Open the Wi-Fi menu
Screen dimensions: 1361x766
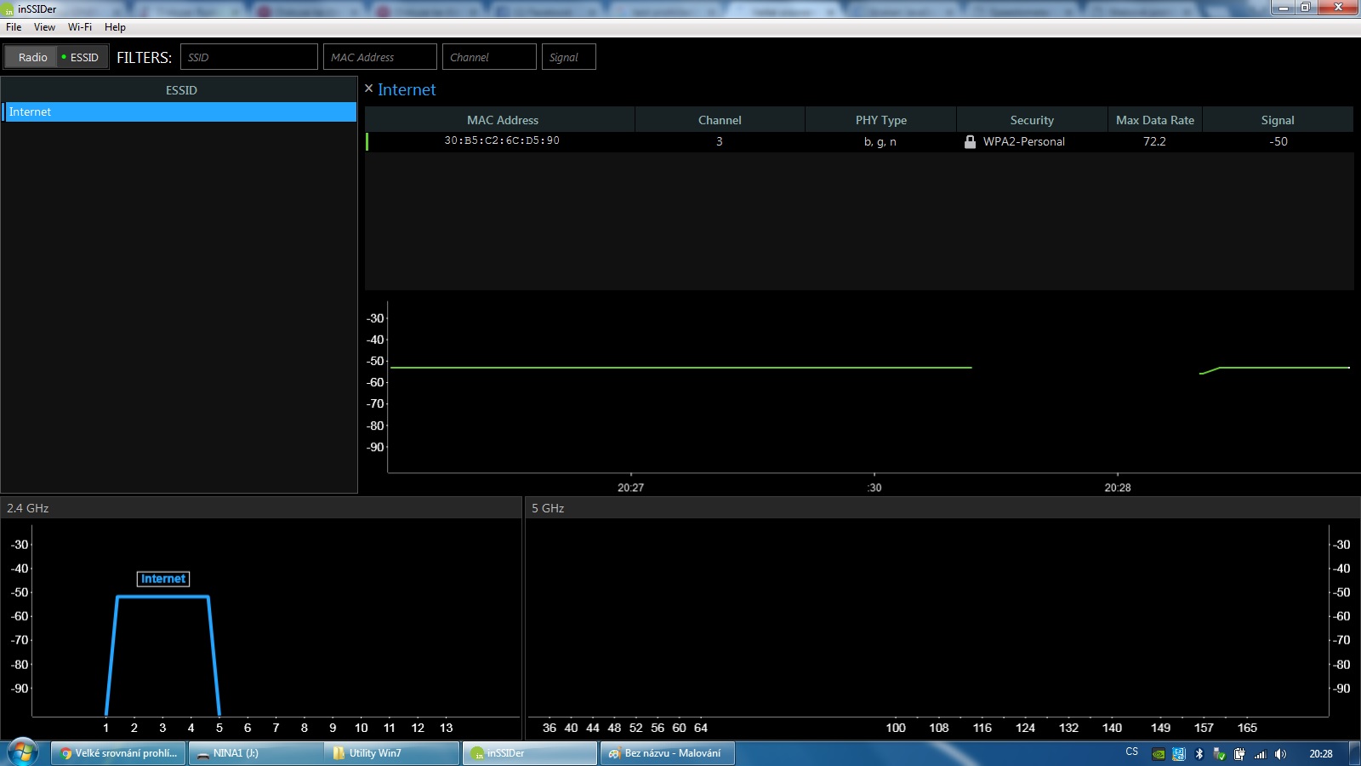tap(80, 27)
